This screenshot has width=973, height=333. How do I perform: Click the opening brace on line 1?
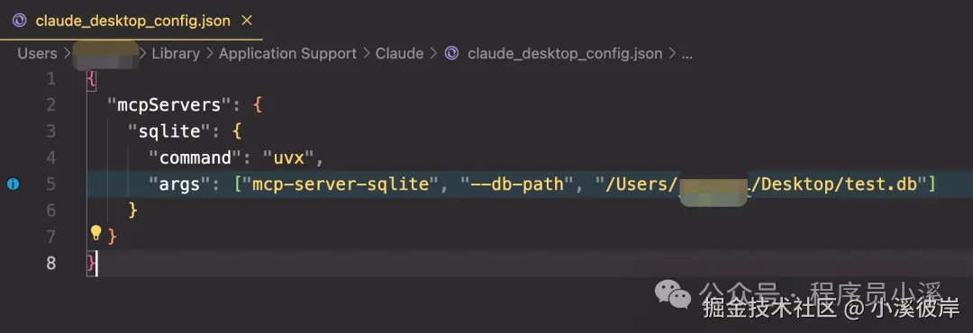(91, 79)
